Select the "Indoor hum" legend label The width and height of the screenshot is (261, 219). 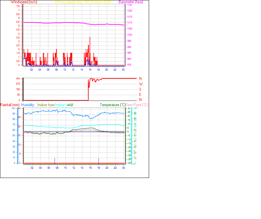pos(46,105)
